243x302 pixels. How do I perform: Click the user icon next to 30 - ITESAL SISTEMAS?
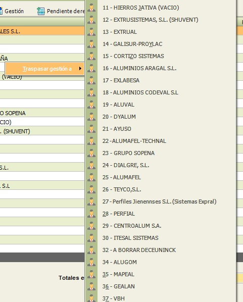point(91,238)
